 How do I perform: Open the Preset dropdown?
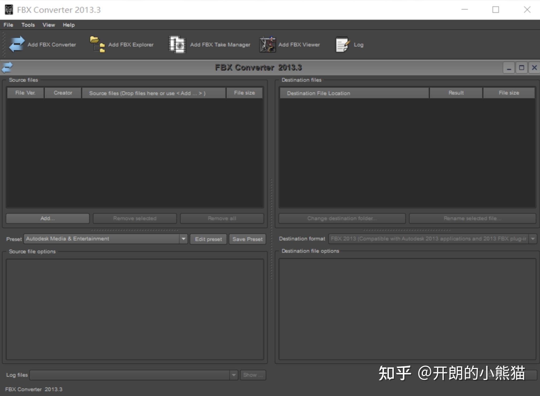point(183,239)
